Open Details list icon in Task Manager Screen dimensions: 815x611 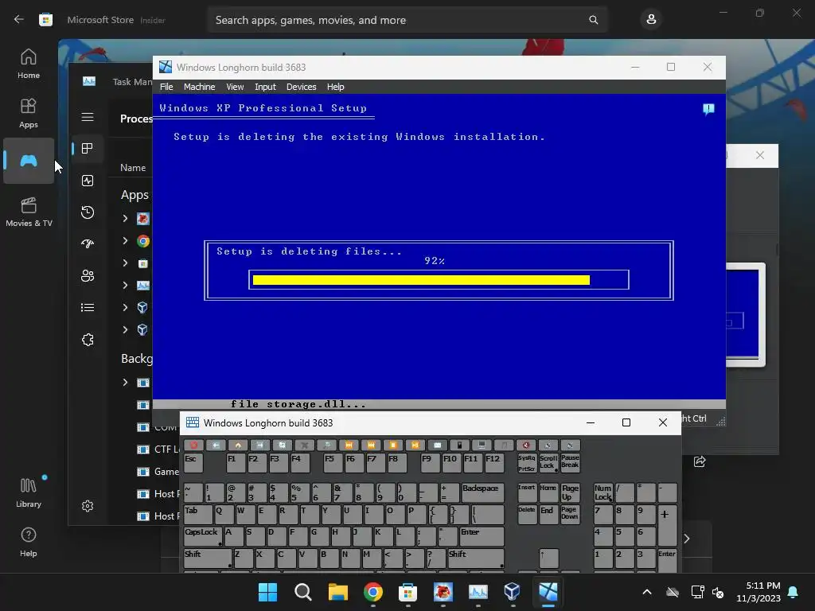pos(88,308)
